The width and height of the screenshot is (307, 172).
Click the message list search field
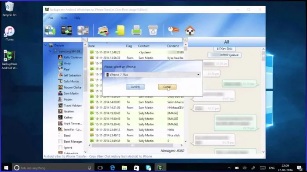(135, 39)
